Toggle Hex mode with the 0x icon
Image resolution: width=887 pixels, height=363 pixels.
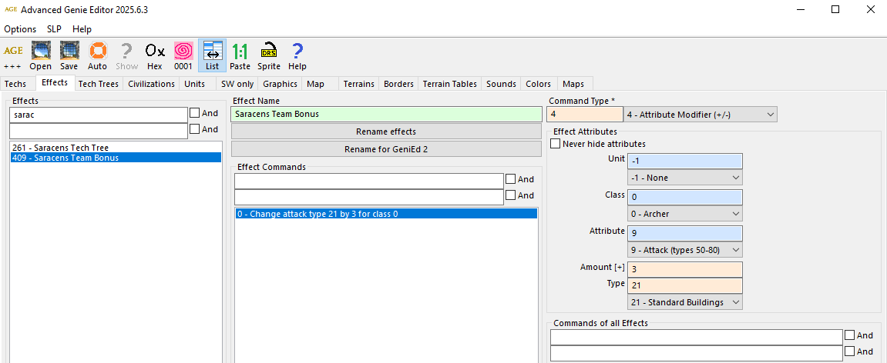[x=155, y=56]
